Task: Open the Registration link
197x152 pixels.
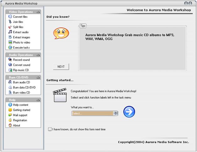Action: pos(20,120)
